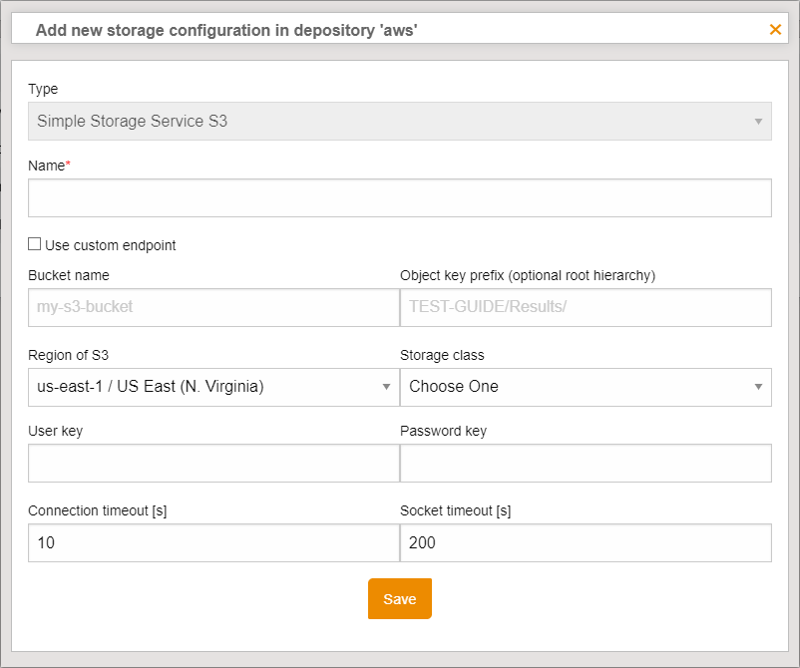Click the Region of S3 dropdown arrow icon
This screenshot has height=668, width=800.
click(388, 387)
